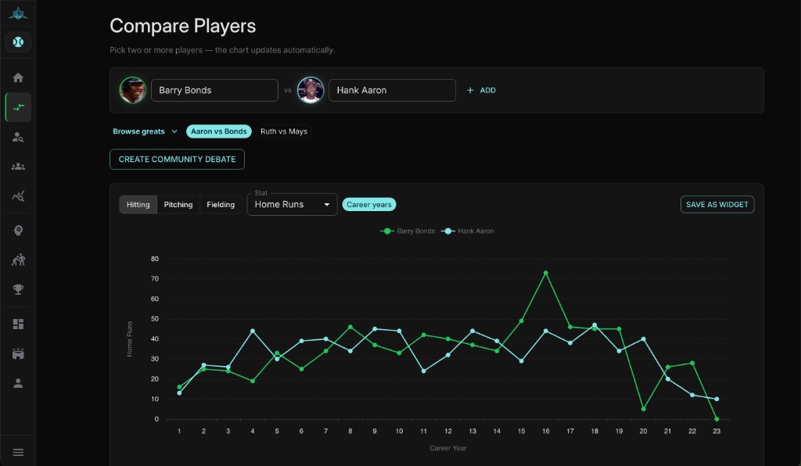Select the Aaron vs Bonds chip
This screenshot has height=466, width=801.
[219, 131]
